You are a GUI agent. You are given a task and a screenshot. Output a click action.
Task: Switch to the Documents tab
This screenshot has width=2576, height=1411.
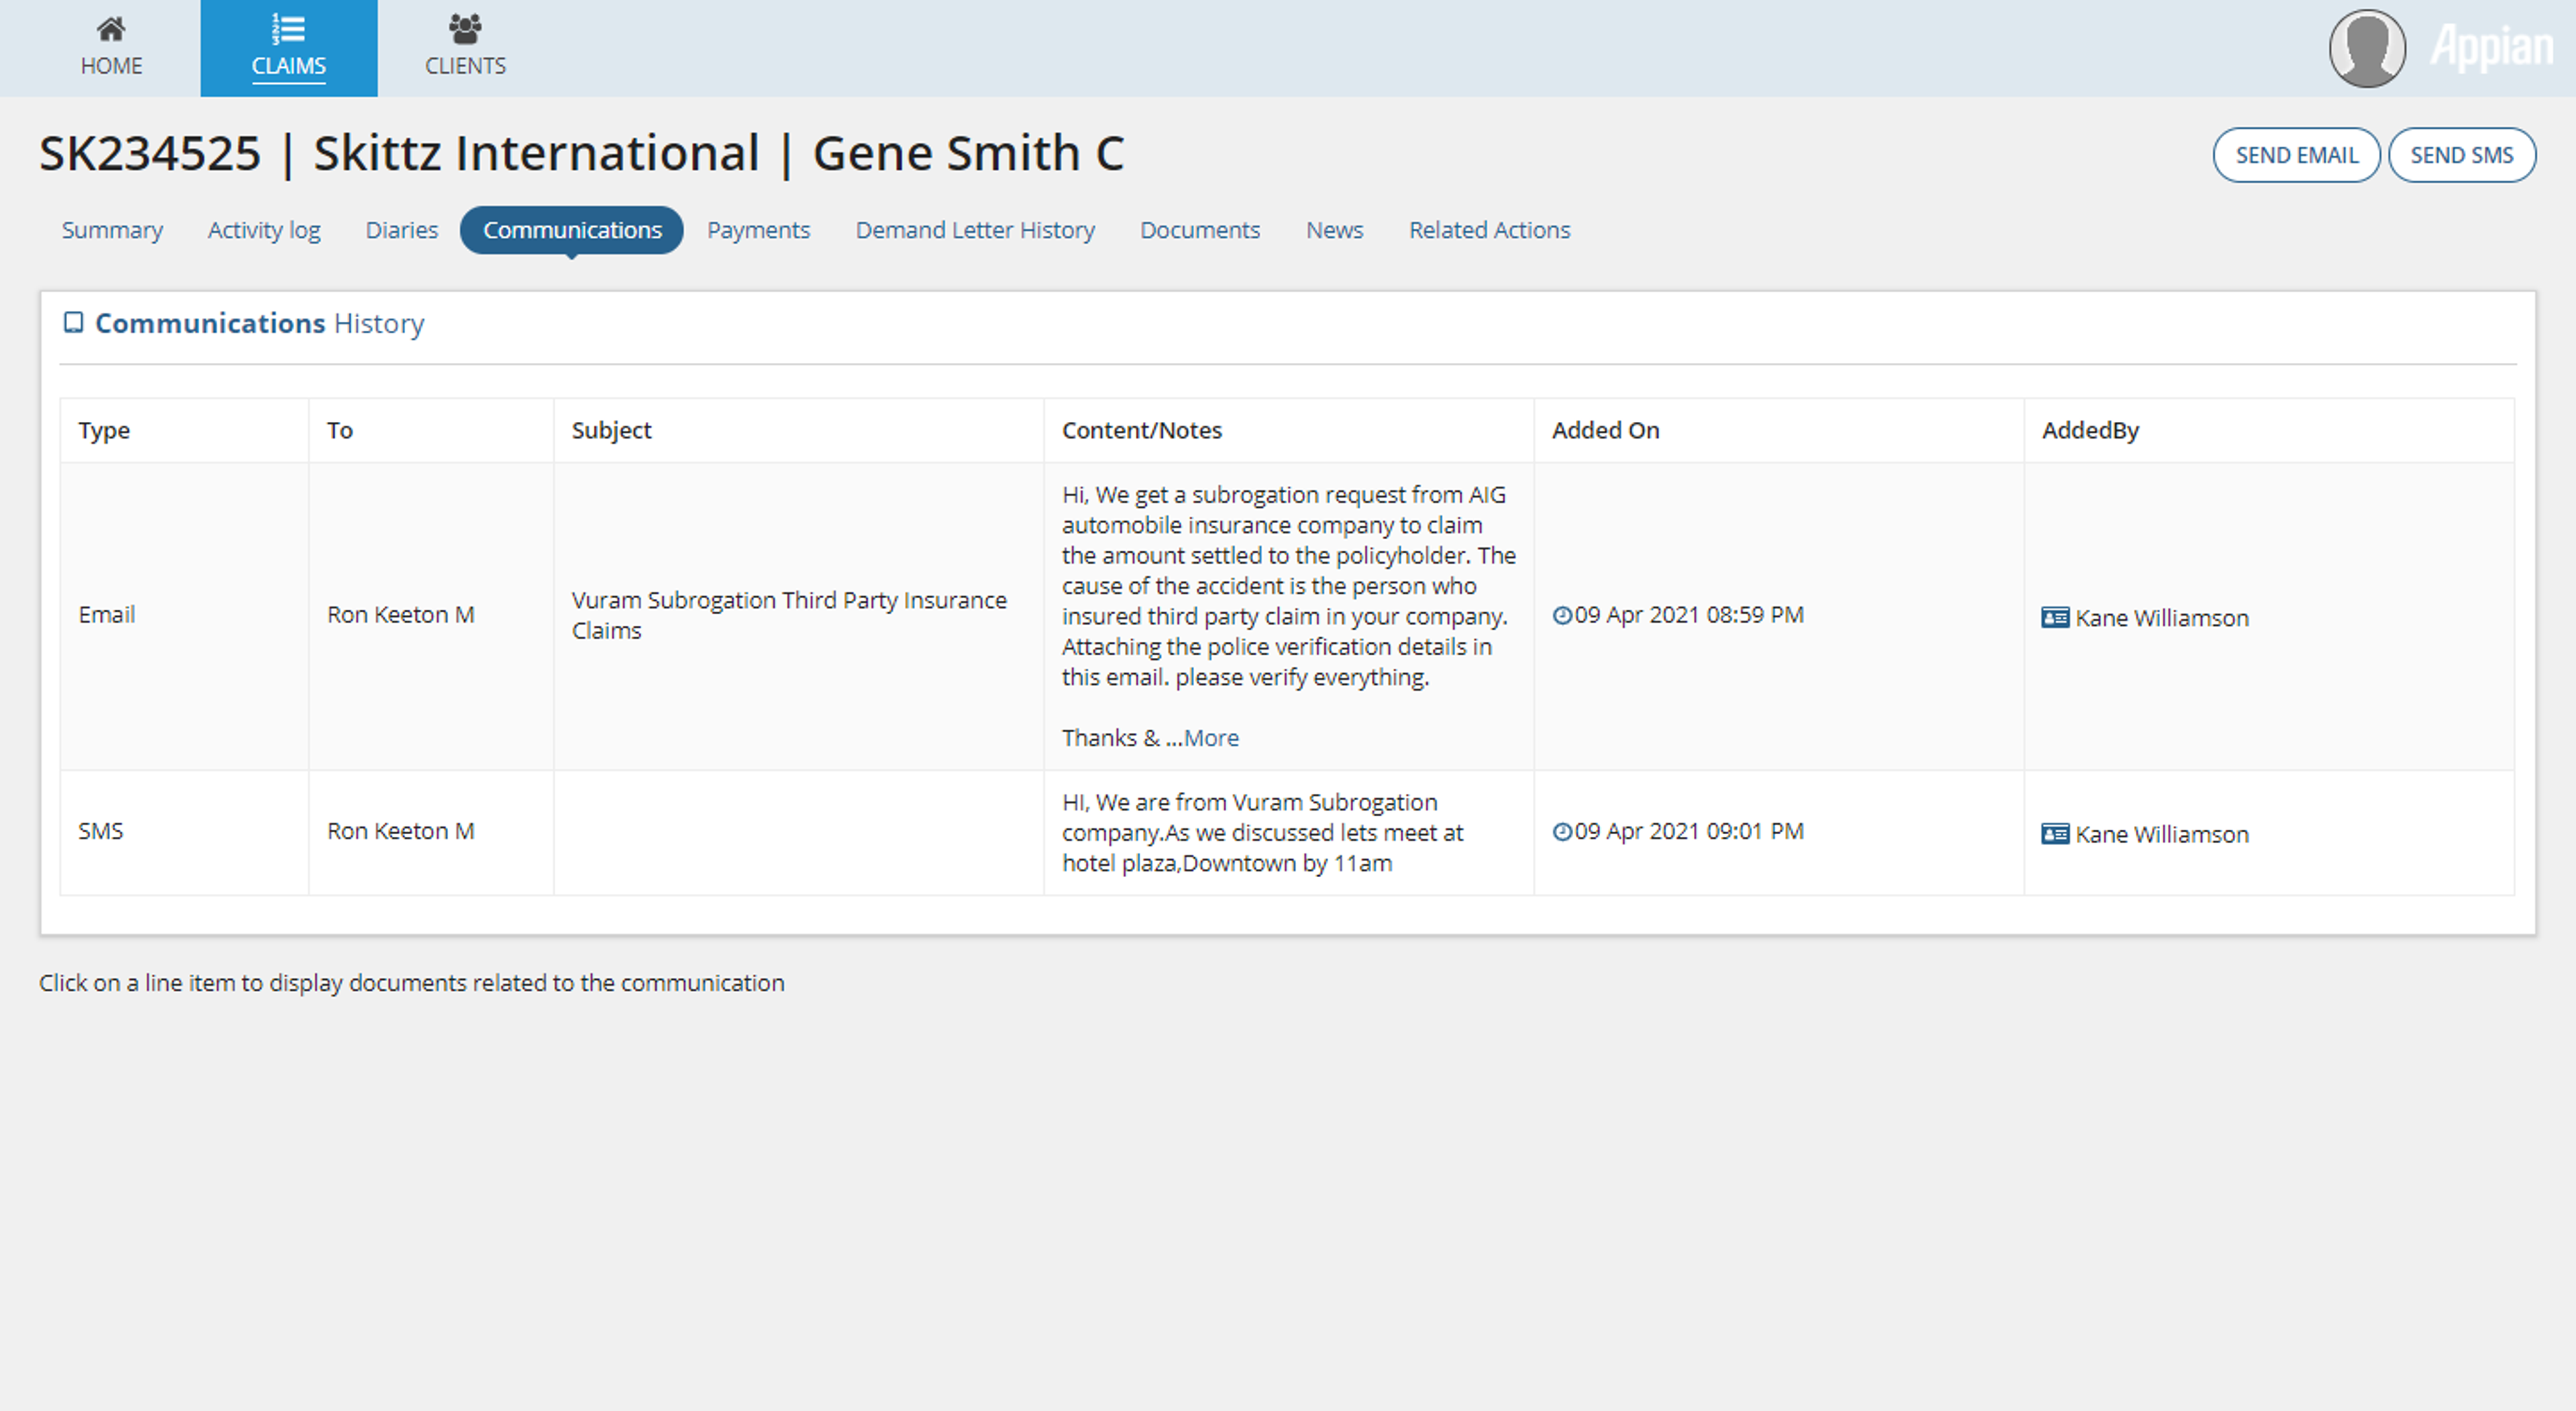click(x=1200, y=230)
